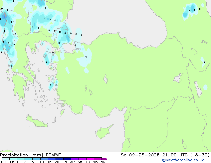Click the 'ECMWF' model label
The width and height of the screenshot is (211, 163).
54,155
